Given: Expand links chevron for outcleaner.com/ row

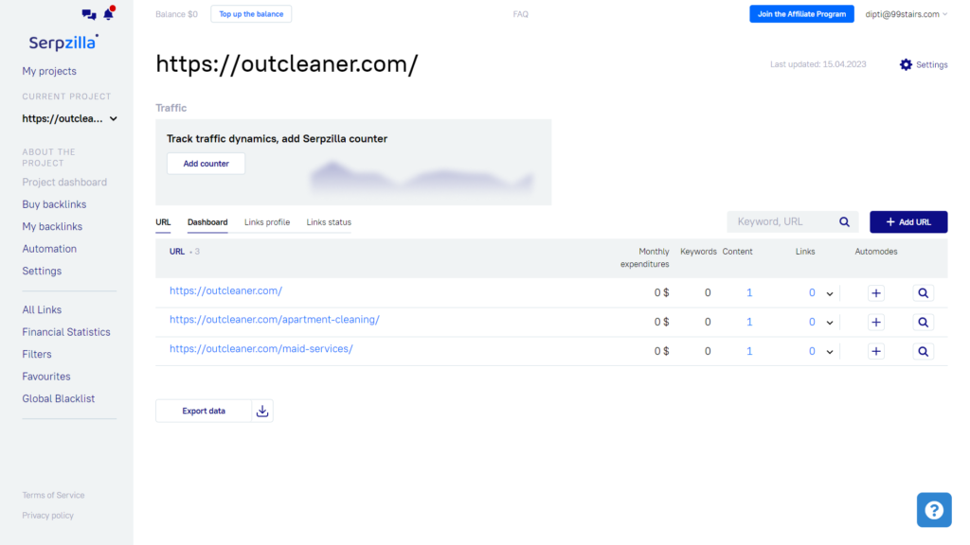Looking at the screenshot, I should [x=830, y=293].
